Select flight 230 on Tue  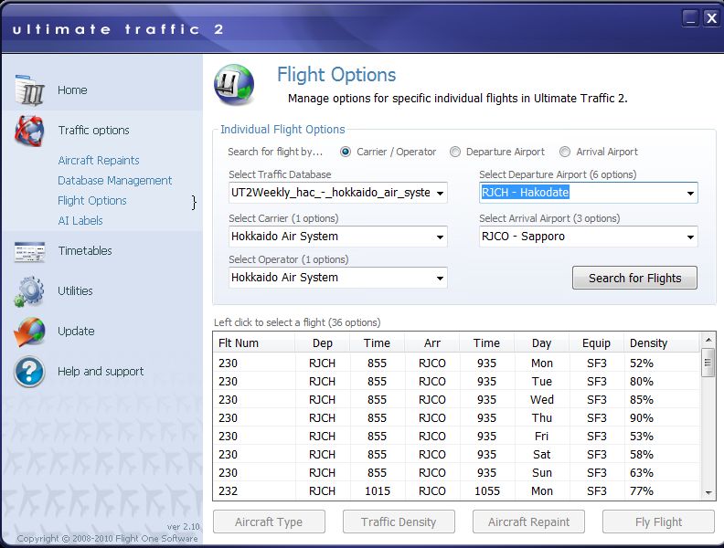click(457, 382)
